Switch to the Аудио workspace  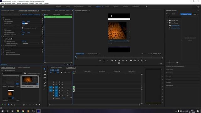pyautogui.click(x=107, y=7)
